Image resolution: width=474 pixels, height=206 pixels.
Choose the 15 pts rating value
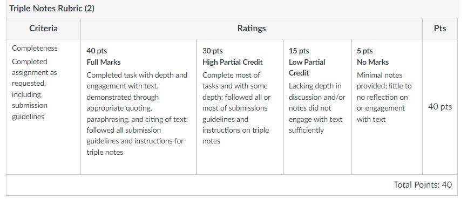click(x=299, y=51)
